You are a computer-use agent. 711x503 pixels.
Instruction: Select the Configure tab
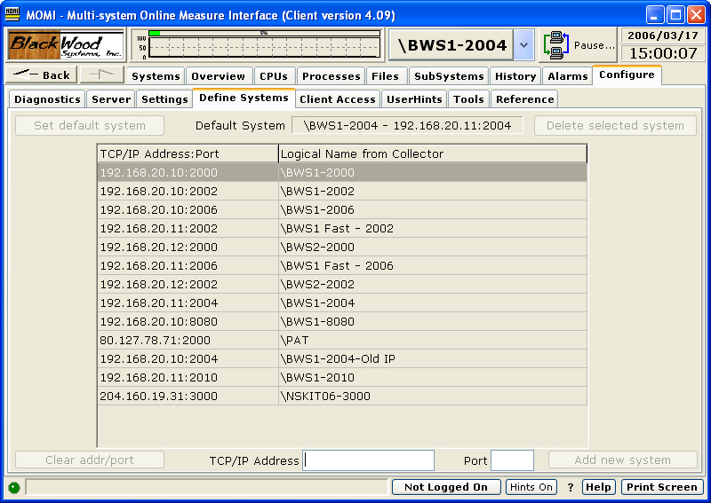627,75
